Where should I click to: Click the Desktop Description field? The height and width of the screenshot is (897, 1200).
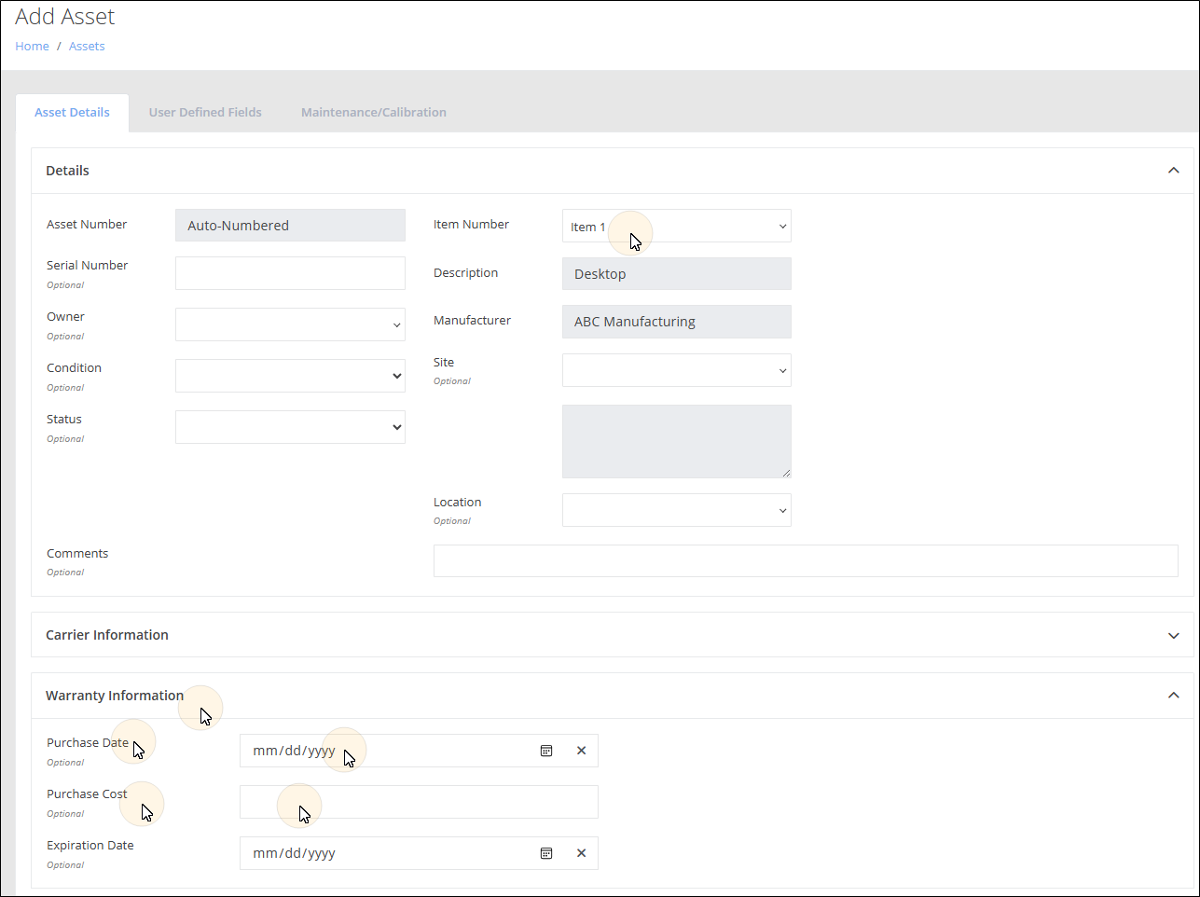pyautogui.click(x=677, y=274)
